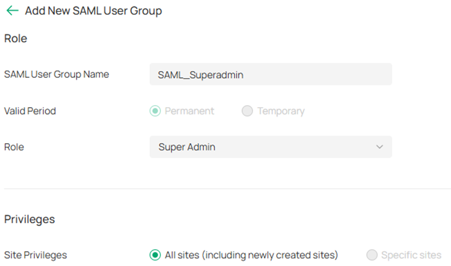Select the Temporary radio button

247,111
